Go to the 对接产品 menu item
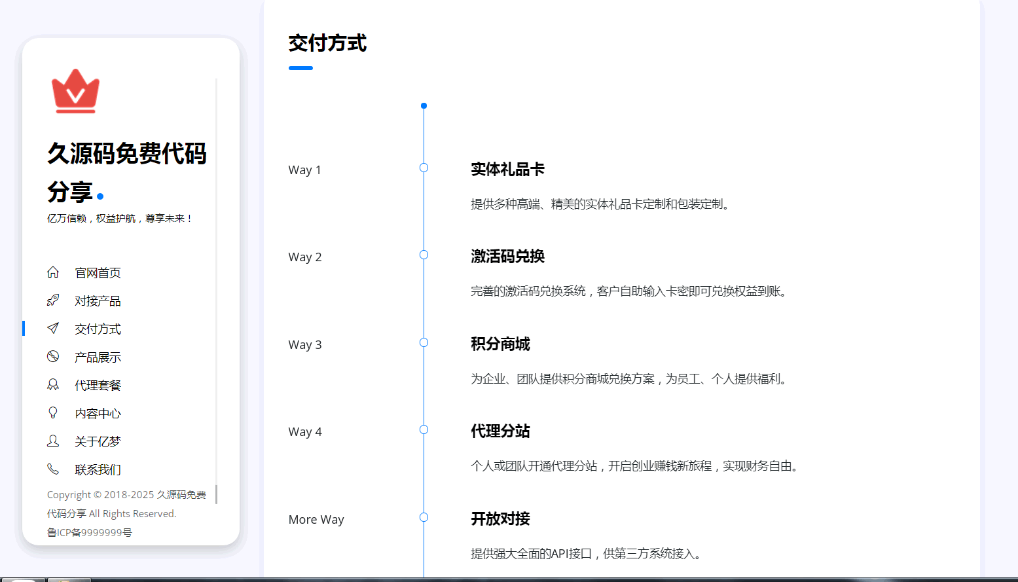Image resolution: width=1018 pixels, height=582 pixels. pyautogui.click(x=98, y=301)
